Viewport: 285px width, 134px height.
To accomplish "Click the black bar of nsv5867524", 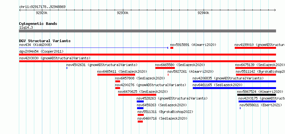I will click(256, 95).
